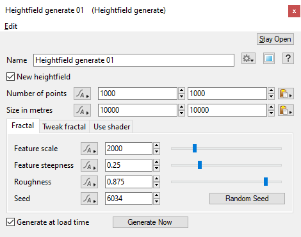This screenshot has height=237, width=301.
Task: Increase second Number of points value with up arrow
Action: [x=271, y=90]
